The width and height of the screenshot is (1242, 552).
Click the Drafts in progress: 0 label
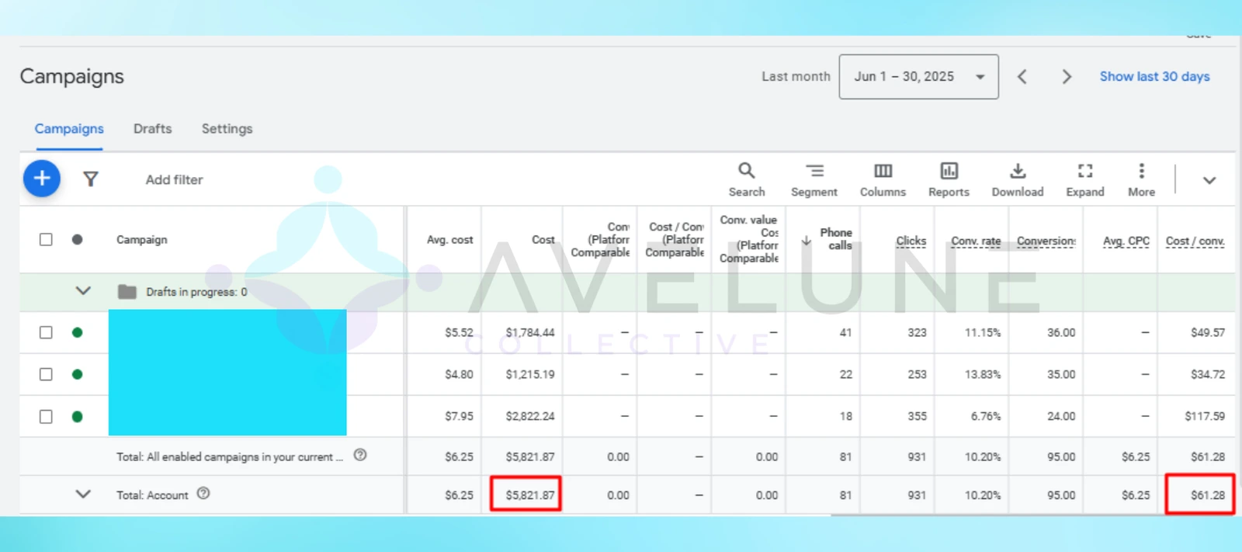click(196, 292)
